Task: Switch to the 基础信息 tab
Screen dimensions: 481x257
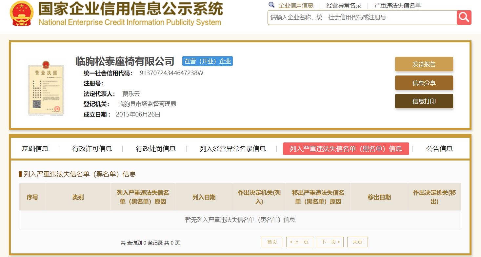Action: [35, 149]
